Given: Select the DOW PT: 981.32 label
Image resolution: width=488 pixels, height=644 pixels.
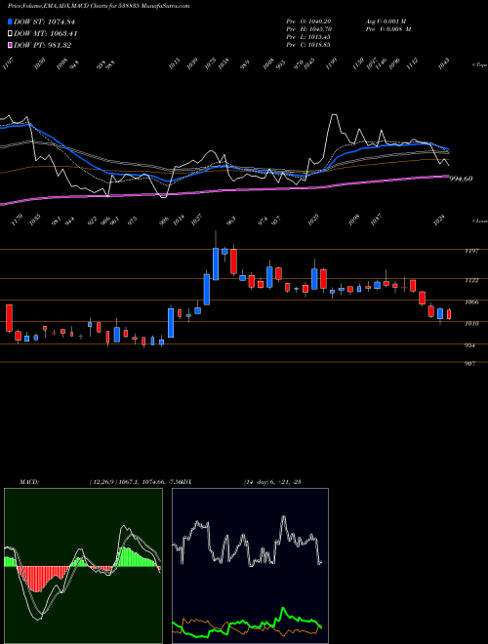Looking at the screenshot, I should click(42, 45).
